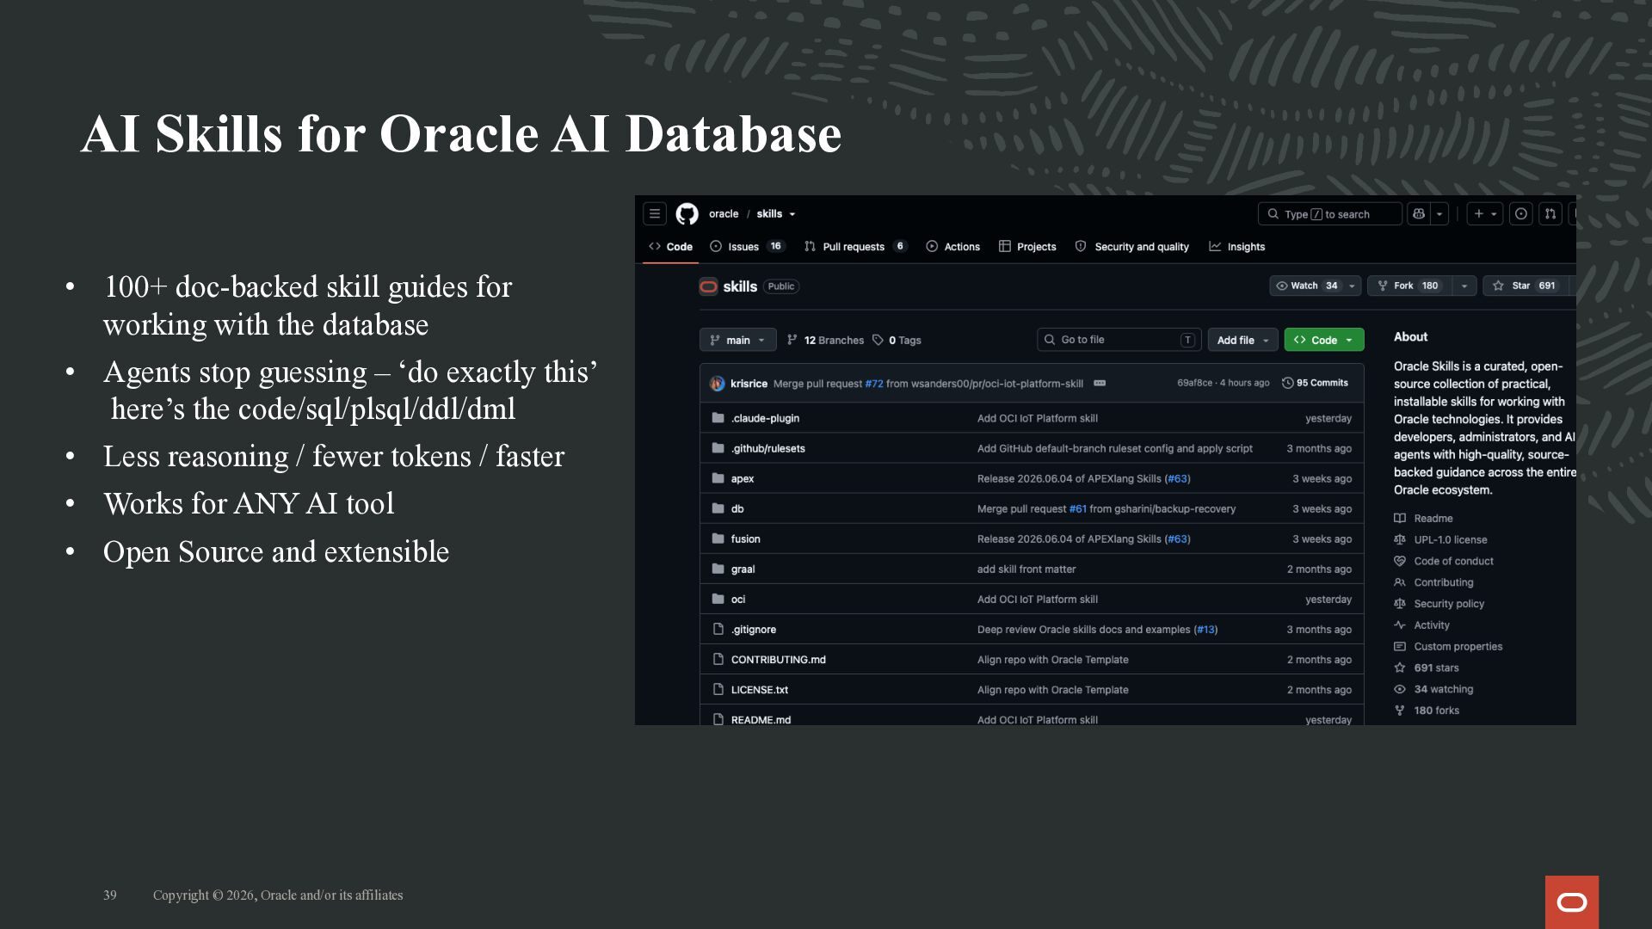Open the Pull requests tab
Image resolution: width=1652 pixels, height=929 pixels.
[x=855, y=247]
